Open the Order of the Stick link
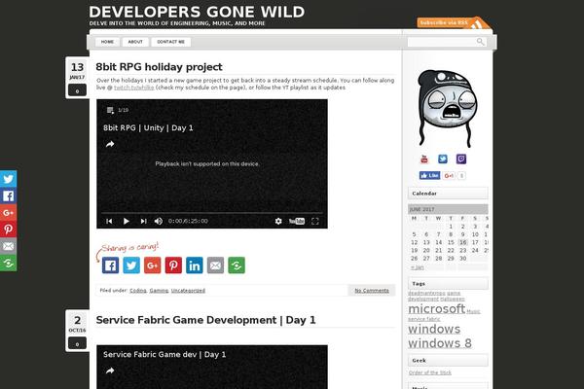This screenshot has height=389, width=584. [430, 372]
